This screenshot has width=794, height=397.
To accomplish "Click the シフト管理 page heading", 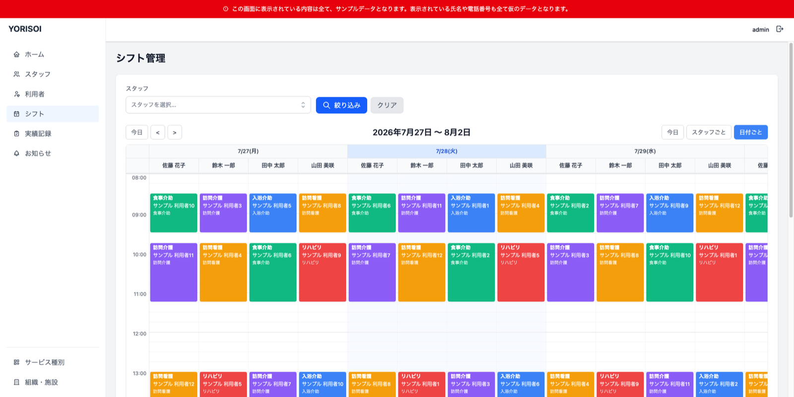I will click(x=141, y=58).
